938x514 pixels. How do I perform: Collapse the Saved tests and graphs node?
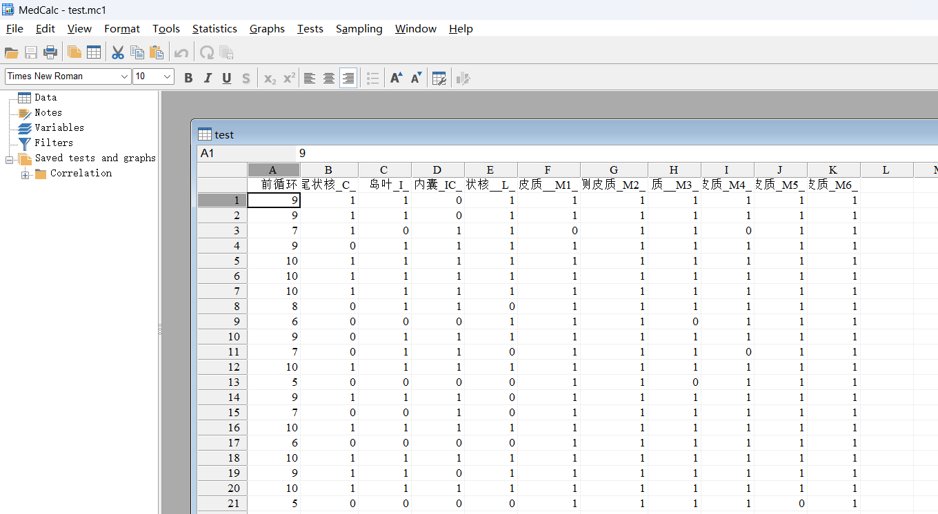point(10,159)
